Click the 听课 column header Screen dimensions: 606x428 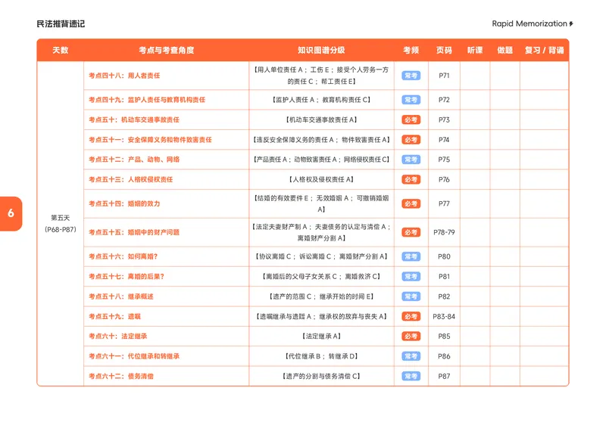[475, 50]
